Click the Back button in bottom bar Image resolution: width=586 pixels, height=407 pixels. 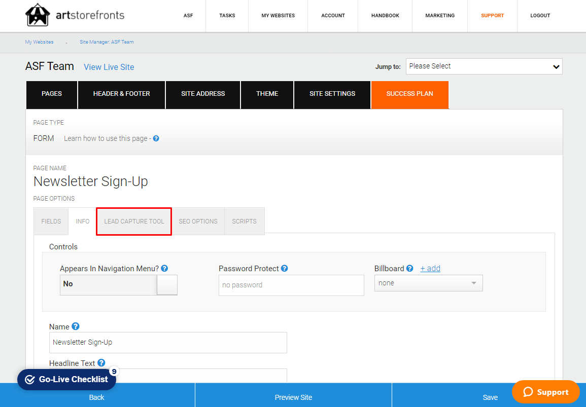[97, 397]
